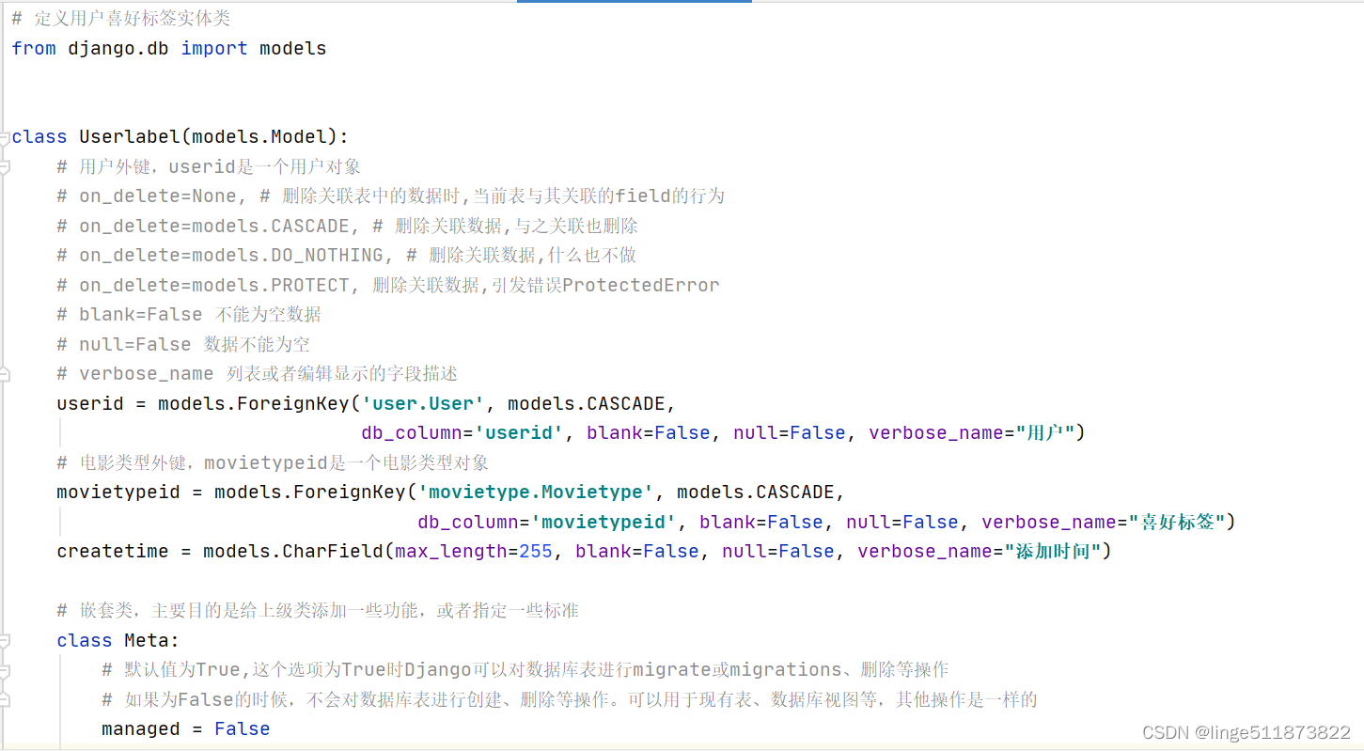Click the comment about 电影类型外键
Image resolution: width=1364 pixels, height=751 pixels.
[x=273, y=463]
